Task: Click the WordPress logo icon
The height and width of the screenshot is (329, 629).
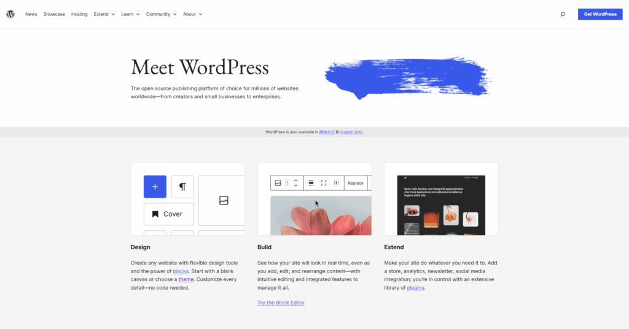Action: pos(10,14)
